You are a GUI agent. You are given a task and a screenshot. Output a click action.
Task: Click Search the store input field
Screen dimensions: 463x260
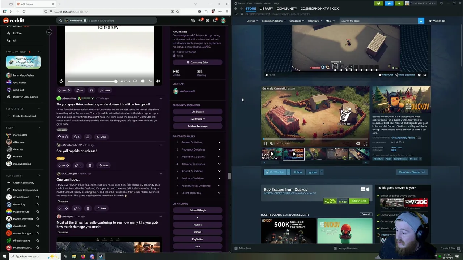(x=379, y=21)
